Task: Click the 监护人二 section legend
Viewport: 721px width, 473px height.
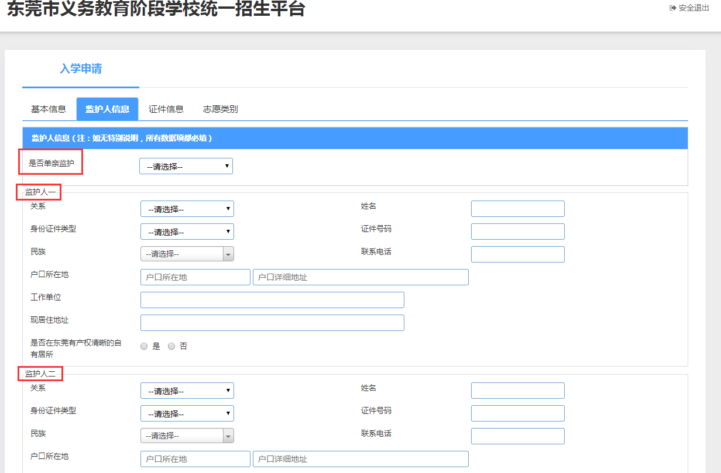Action: click(x=40, y=374)
